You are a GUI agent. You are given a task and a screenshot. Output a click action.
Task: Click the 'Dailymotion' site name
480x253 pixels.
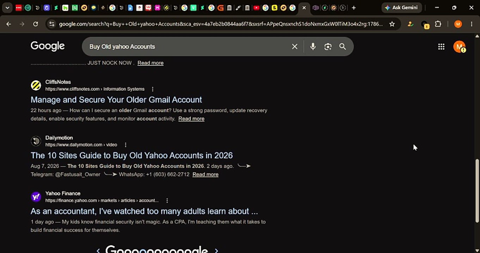59,138
